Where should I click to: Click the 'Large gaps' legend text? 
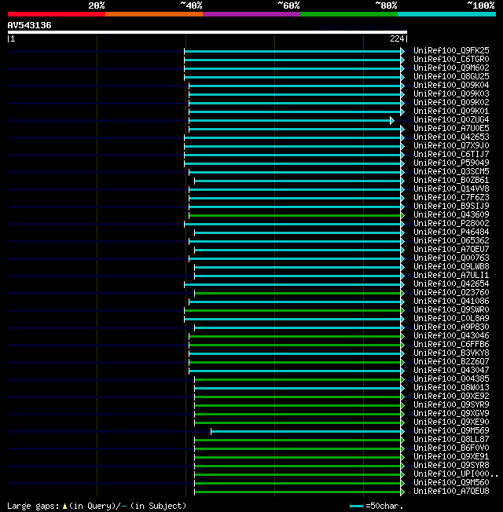[x=33, y=507]
